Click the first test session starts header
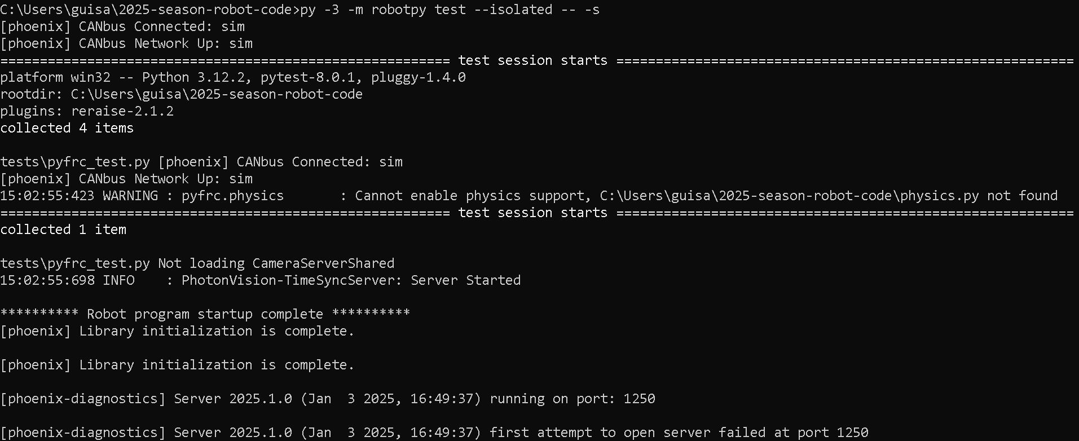1079x441 pixels. [x=532, y=60]
